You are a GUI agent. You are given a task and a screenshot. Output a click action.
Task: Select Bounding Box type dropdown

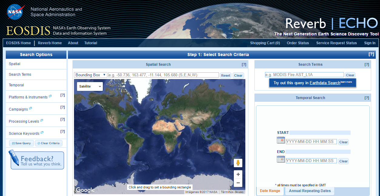[x=90, y=75]
